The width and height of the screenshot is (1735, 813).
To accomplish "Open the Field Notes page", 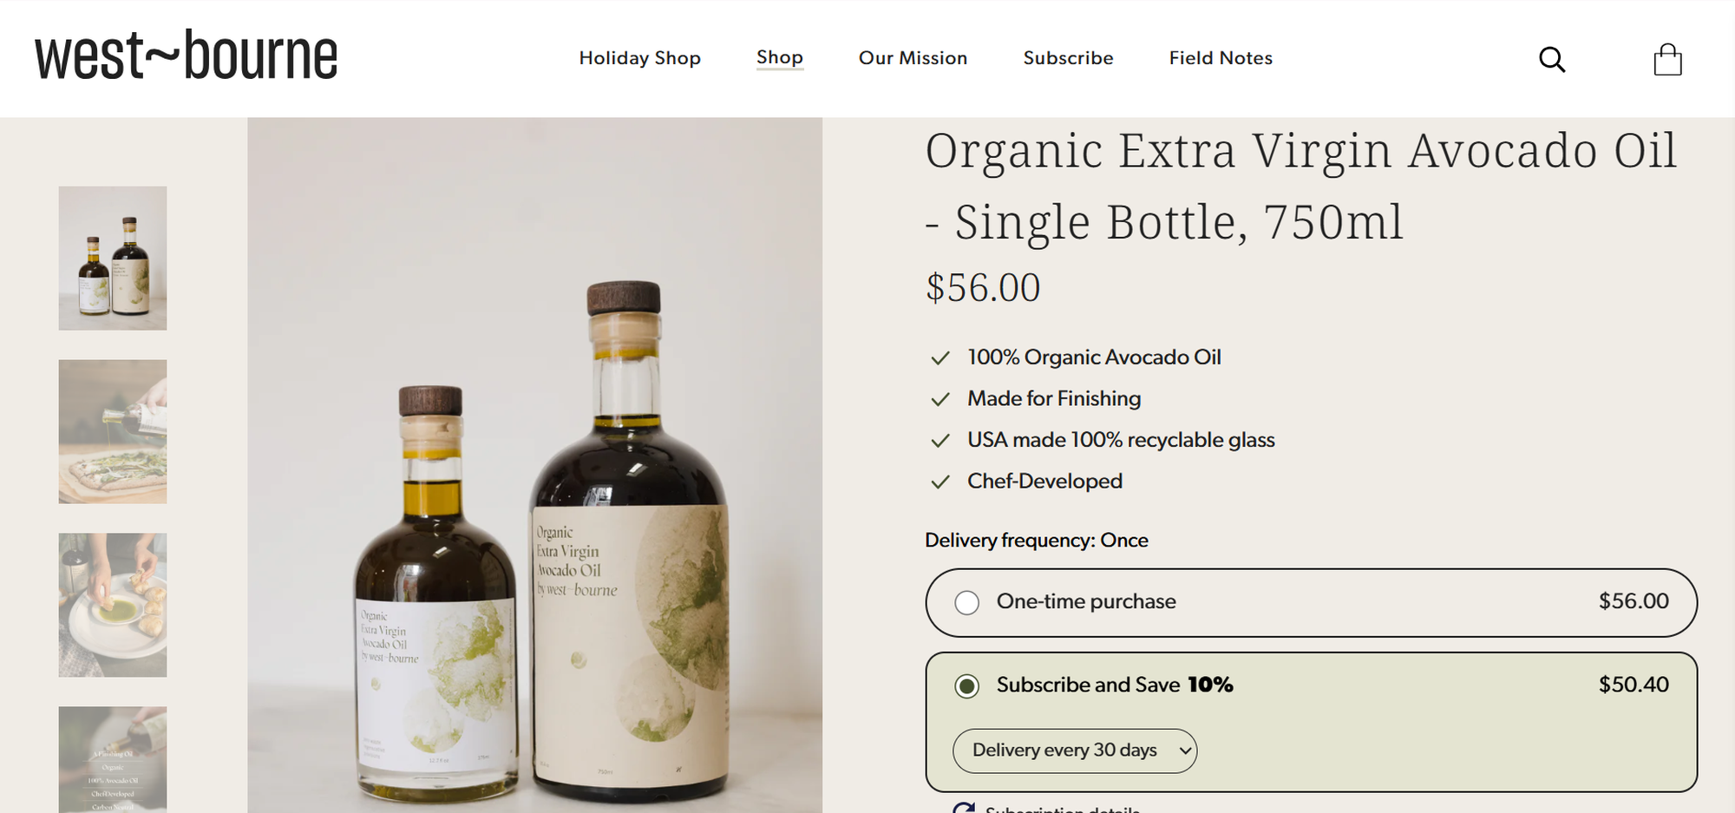I will tap(1220, 58).
